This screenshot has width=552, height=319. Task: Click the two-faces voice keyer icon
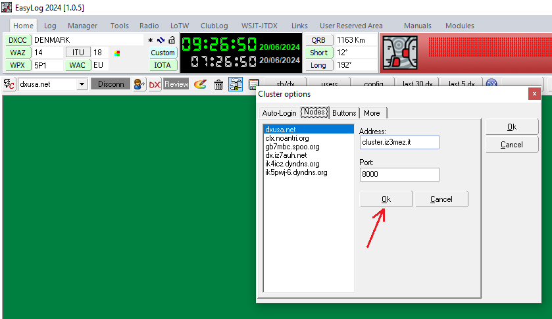400,53
